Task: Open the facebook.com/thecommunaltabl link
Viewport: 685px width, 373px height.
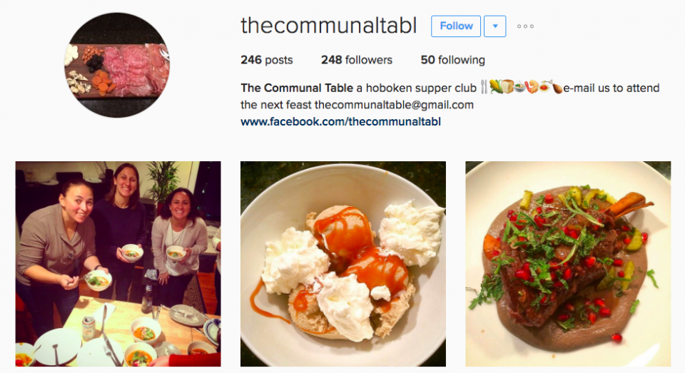Action: [x=341, y=121]
